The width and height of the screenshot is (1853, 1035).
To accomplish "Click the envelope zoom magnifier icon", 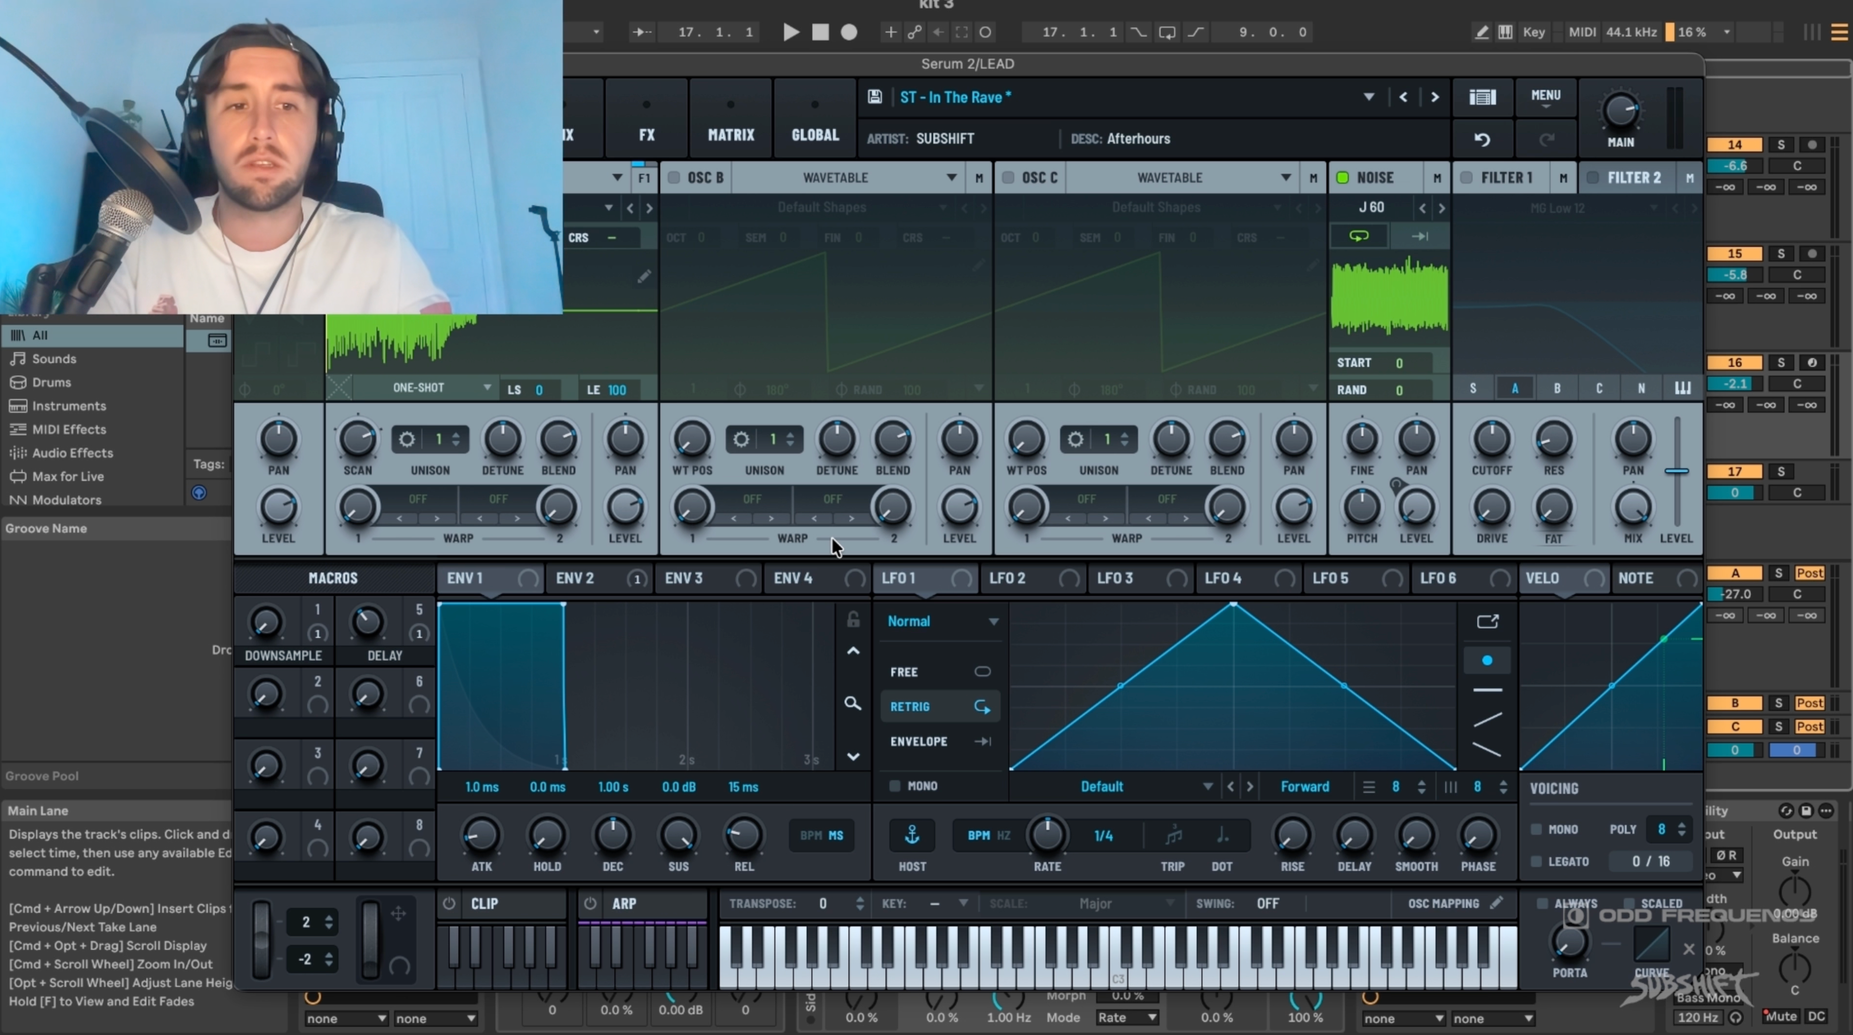I will (x=852, y=703).
